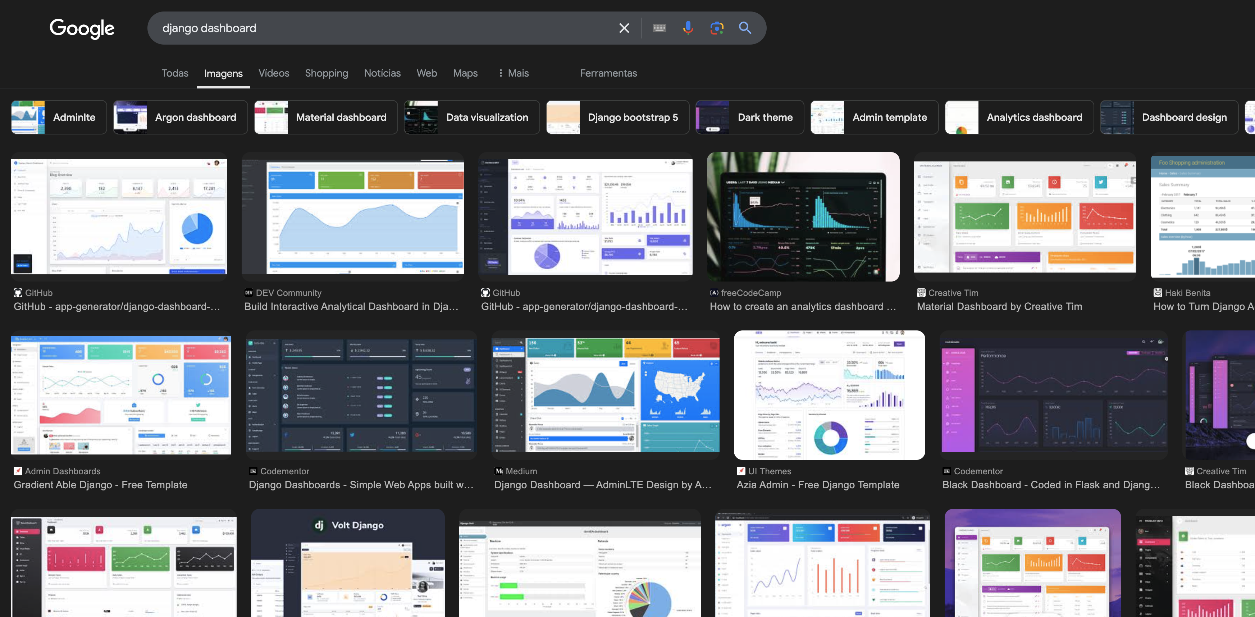Screen dimensions: 1255x617
Task: Click 'UI Themes' source name
Action: coord(769,471)
